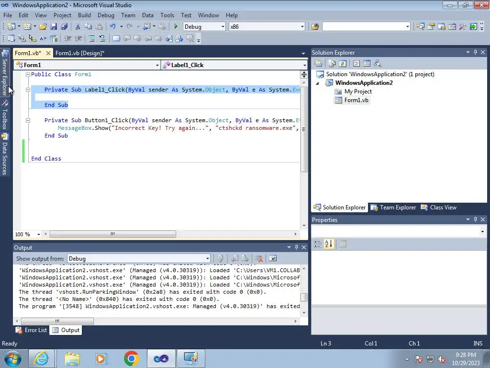Start debugging with the green play icon
The height and width of the screenshot is (368, 490).
tap(176, 27)
